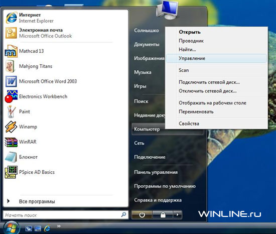Image resolution: width=276 pixels, height=234 pixels.
Task: Open Панель управления link
Action: click(x=156, y=172)
